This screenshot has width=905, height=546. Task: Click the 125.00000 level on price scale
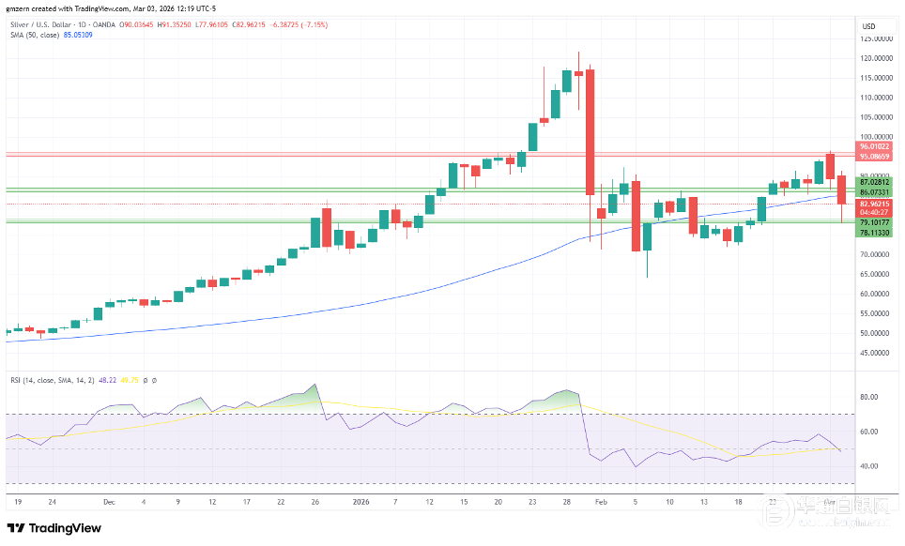point(876,39)
